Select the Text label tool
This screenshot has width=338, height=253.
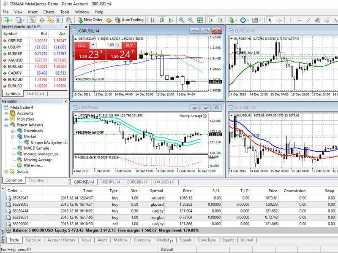pos(335,20)
